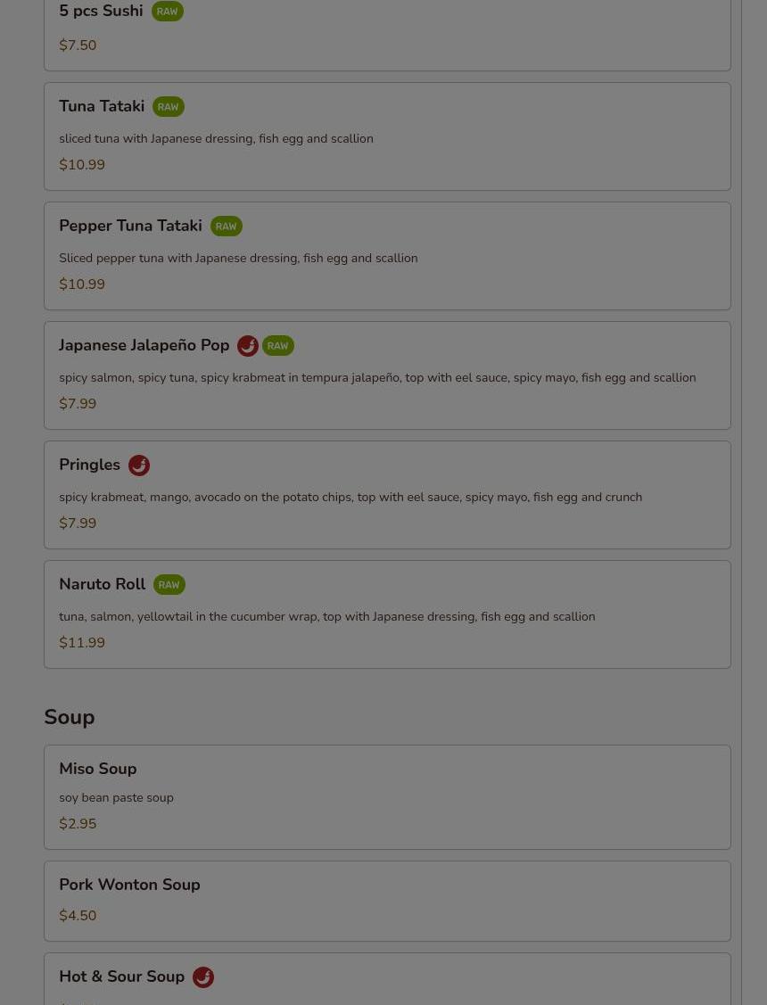Click the Soup section heading
This screenshot has width=767, height=1005.
[x=70, y=717]
